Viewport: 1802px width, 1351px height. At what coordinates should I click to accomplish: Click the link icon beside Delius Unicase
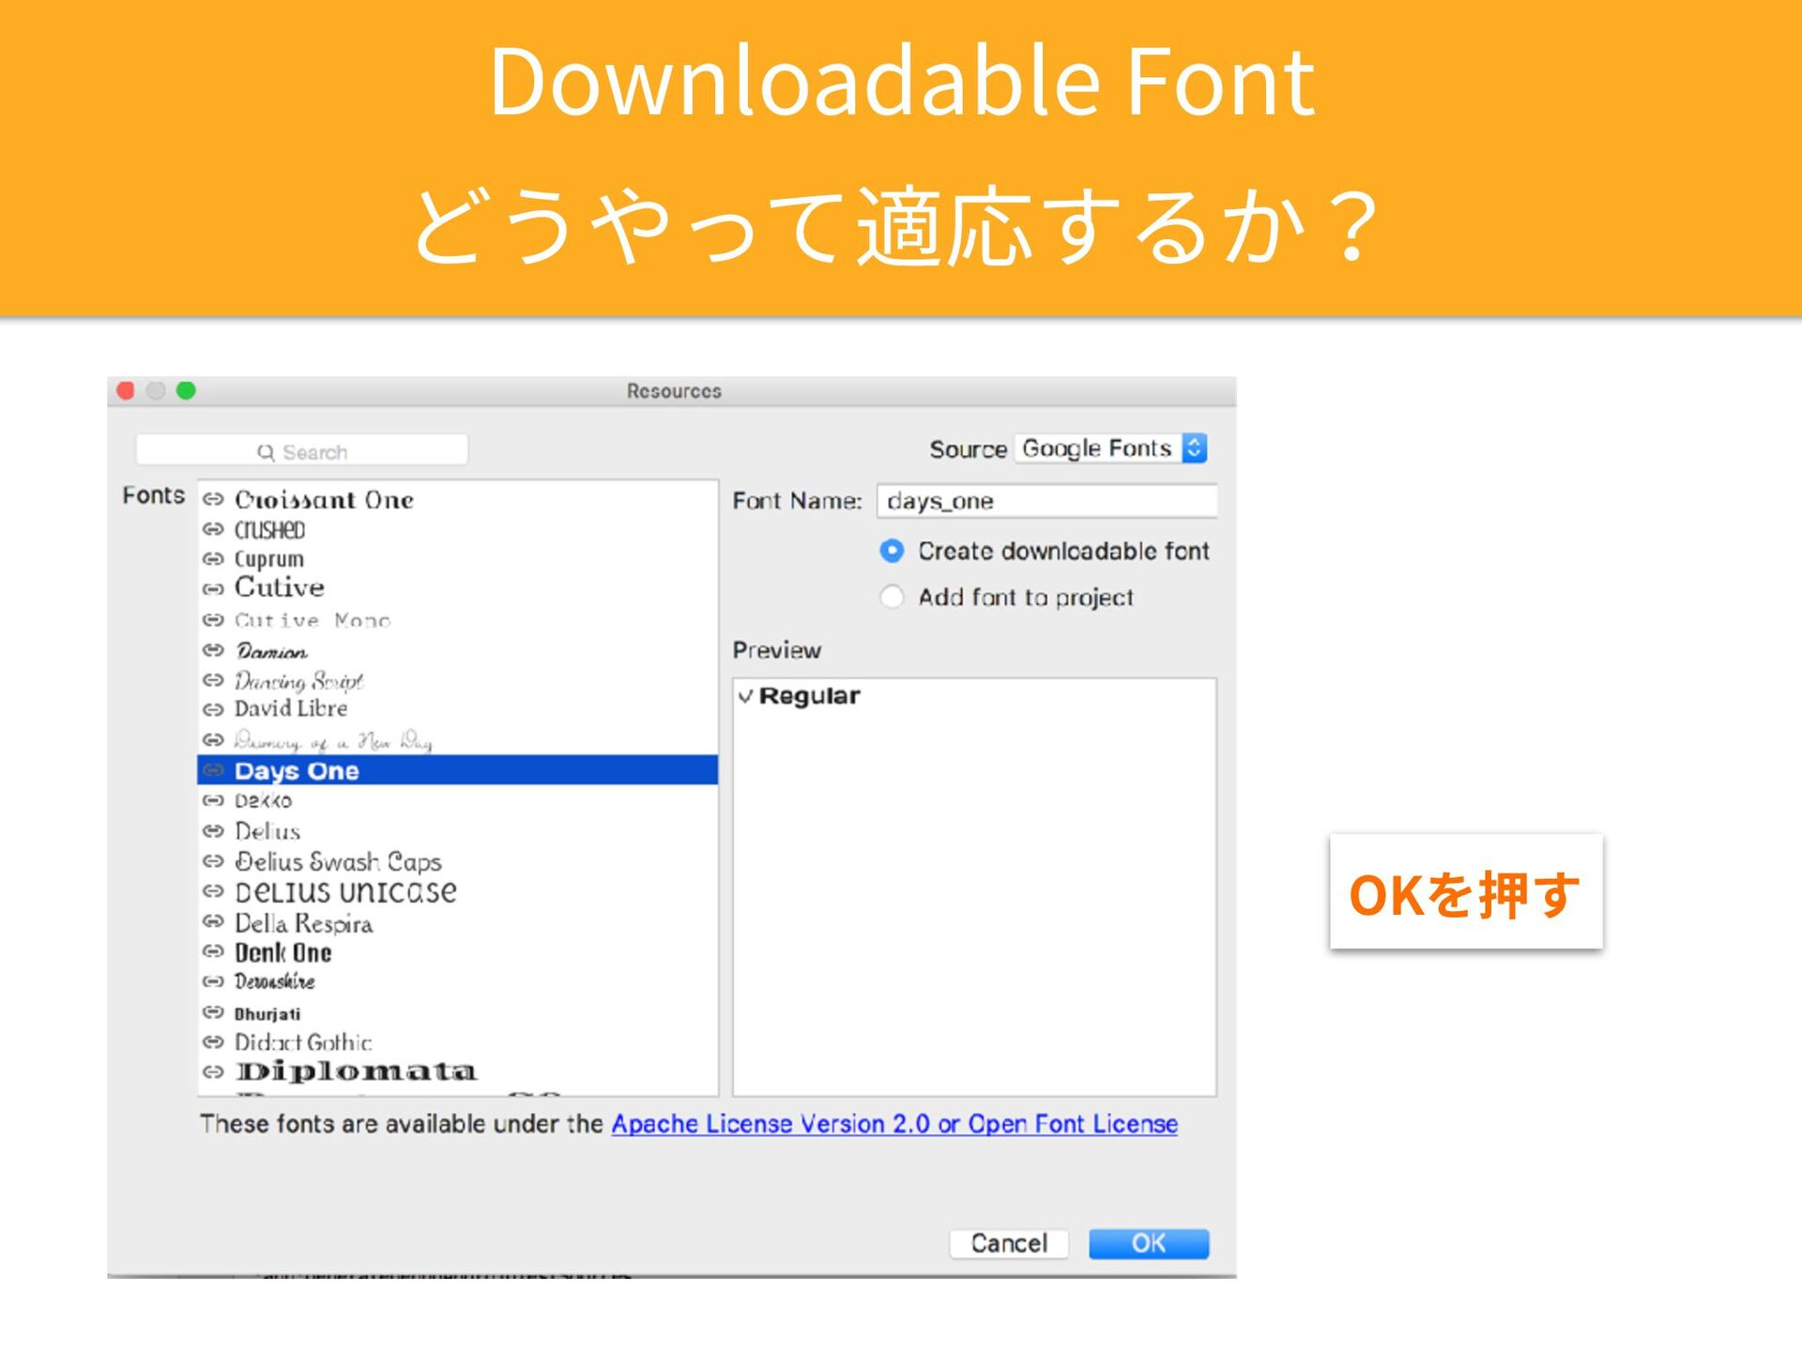click(x=213, y=890)
